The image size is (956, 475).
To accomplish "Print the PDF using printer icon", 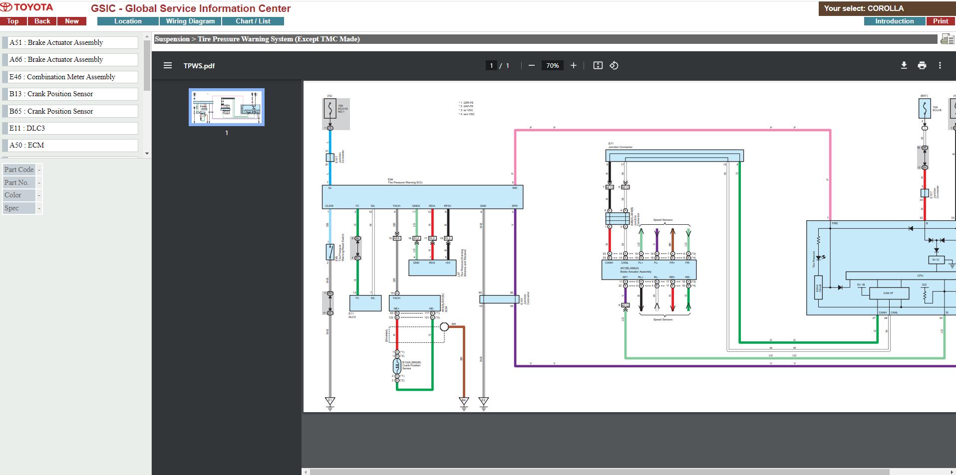I will pyautogui.click(x=922, y=65).
